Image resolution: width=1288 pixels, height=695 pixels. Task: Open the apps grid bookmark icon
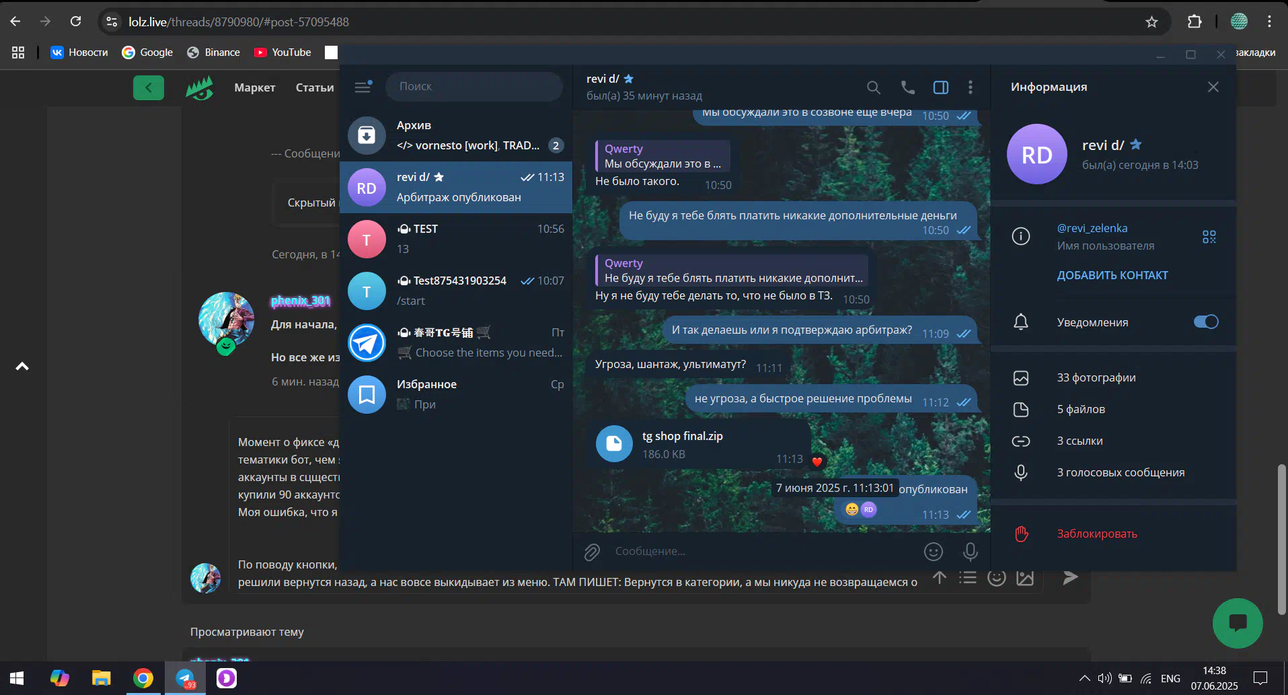tap(18, 52)
